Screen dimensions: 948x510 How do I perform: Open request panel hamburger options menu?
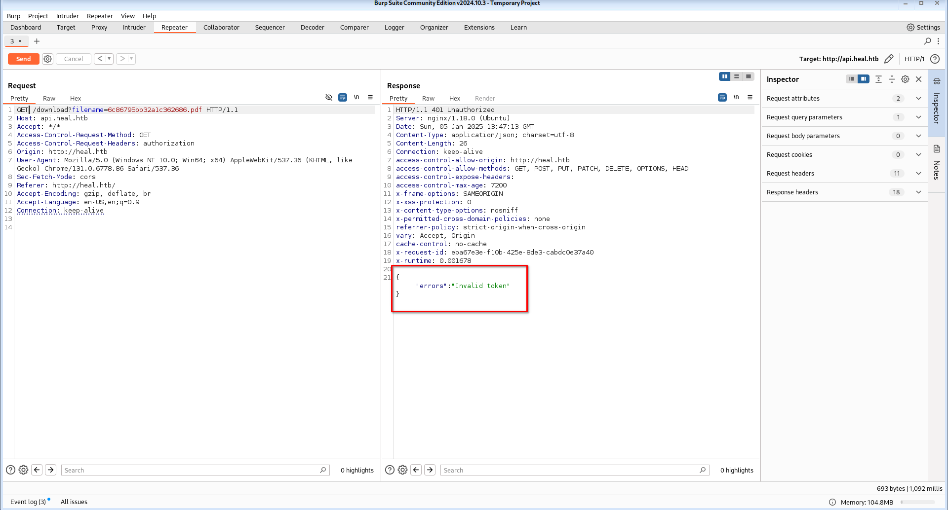click(x=370, y=98)
